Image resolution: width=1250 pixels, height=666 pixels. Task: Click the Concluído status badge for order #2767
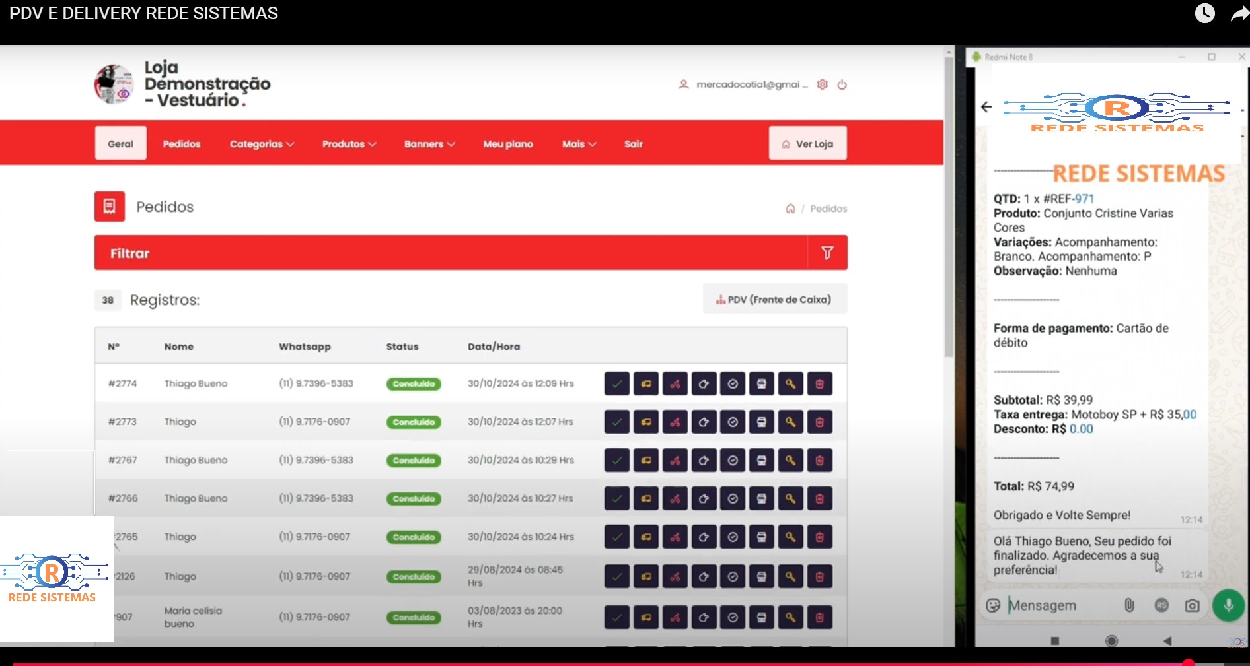click(414, 461)
